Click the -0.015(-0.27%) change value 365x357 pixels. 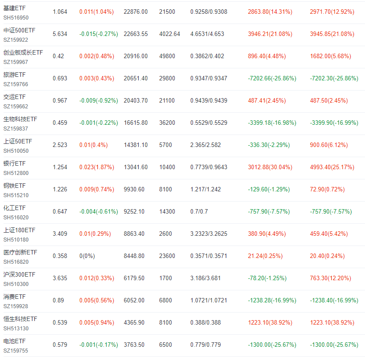(x=99, y=34)
